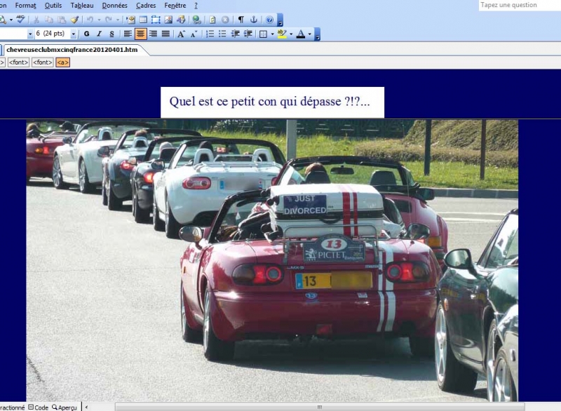Open the font size dropdown showing 6 (24 pts)

click(74, 34)
